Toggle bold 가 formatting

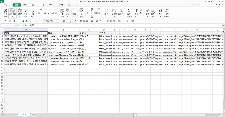[x=81, y=21]
